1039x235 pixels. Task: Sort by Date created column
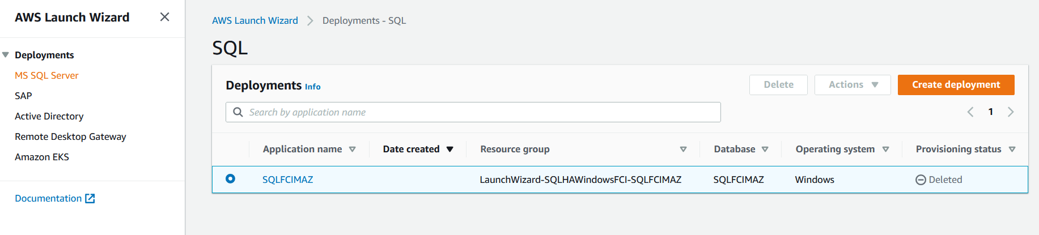(x=418, y=149)
